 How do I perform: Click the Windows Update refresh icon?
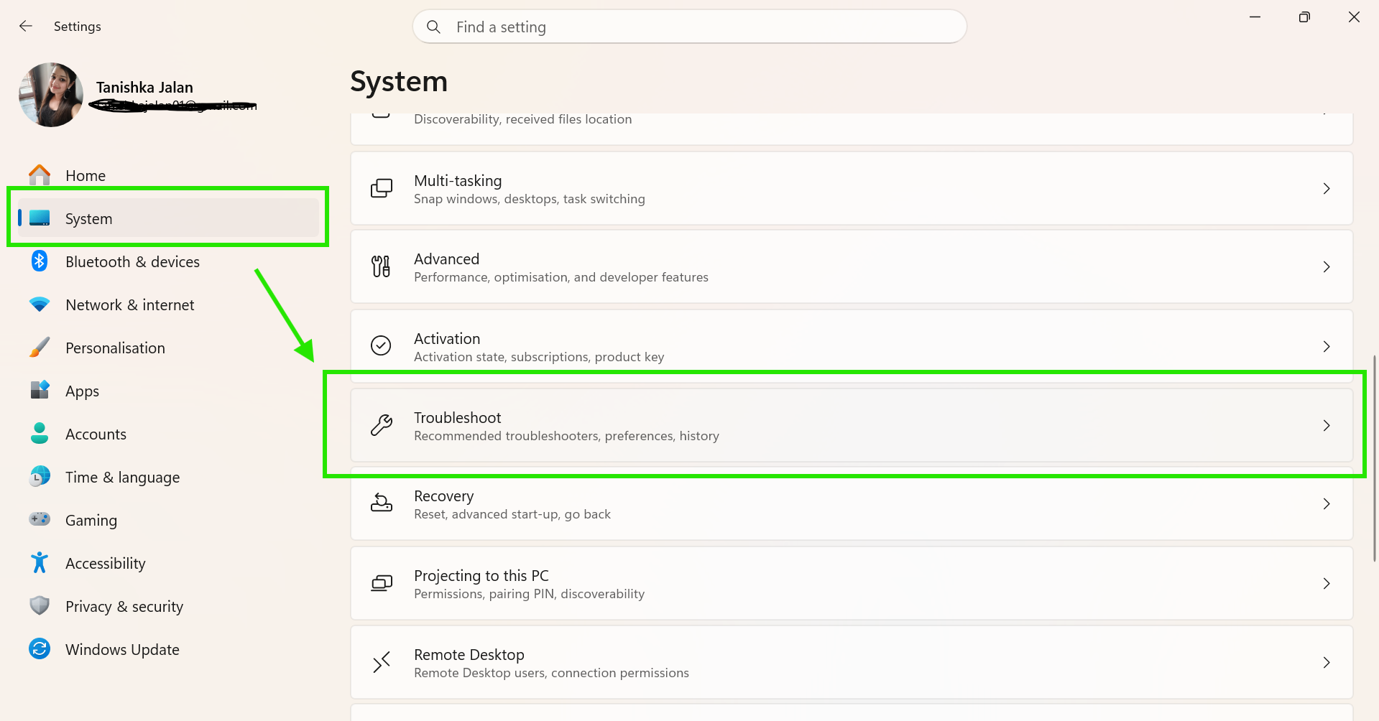(x=40, y=648)
